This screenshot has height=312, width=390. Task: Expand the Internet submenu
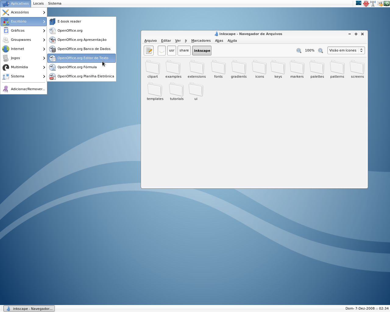click(24, 49)
